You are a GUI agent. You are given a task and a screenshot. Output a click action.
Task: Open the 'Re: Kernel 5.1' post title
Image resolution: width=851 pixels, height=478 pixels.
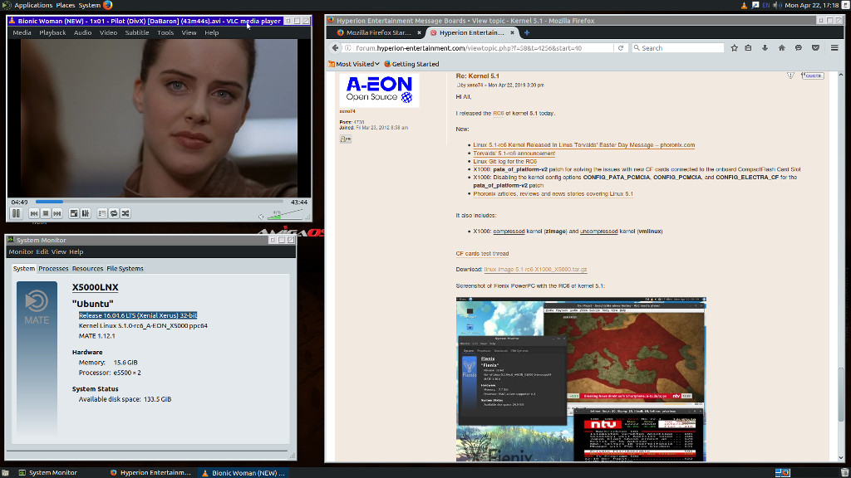tap(477, 76)
